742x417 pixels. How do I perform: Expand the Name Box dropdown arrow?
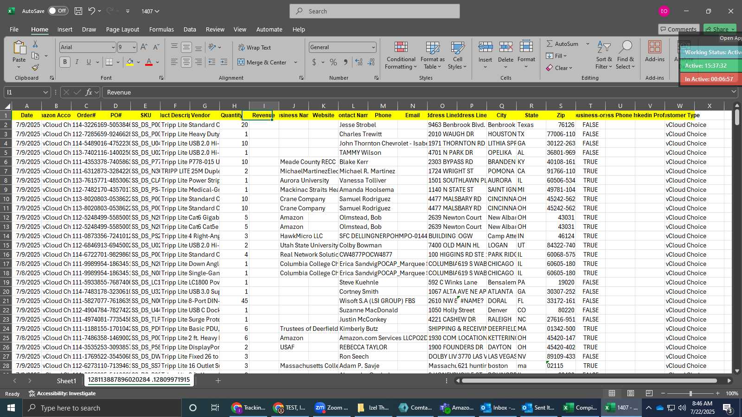(x=45, y=92)
